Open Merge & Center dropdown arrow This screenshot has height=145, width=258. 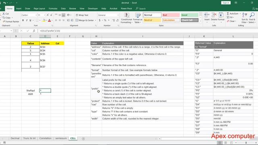click(x=96, y=20)
